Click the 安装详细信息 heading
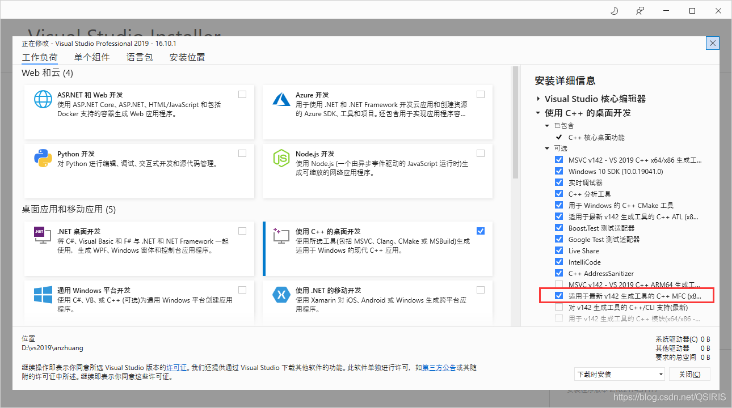Image resolution: width=732 pixels, height=408 pixels. coord(565,80)
